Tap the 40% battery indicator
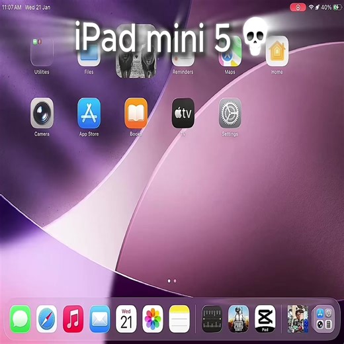This screenshot has width=344, height=344. click(331, 7)
